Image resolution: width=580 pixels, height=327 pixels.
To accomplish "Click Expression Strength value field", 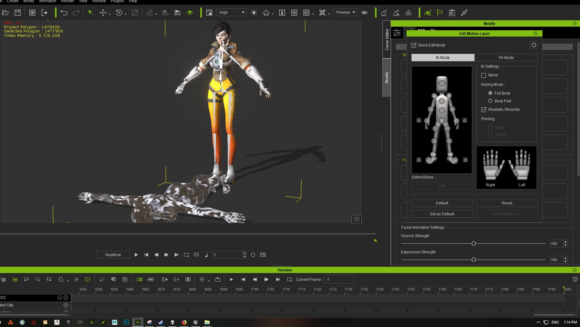I will (x=556, y=260).
